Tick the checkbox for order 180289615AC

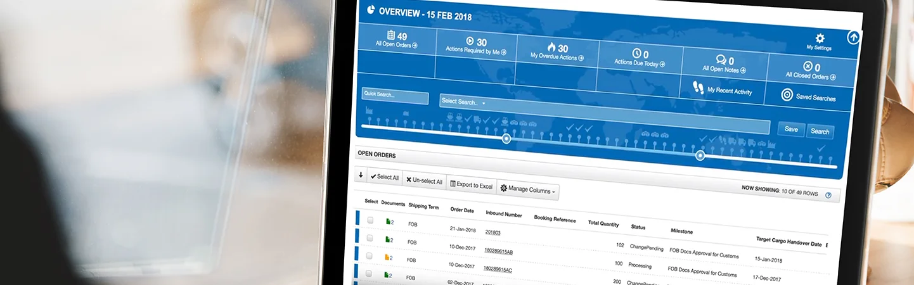pos(370,255)
